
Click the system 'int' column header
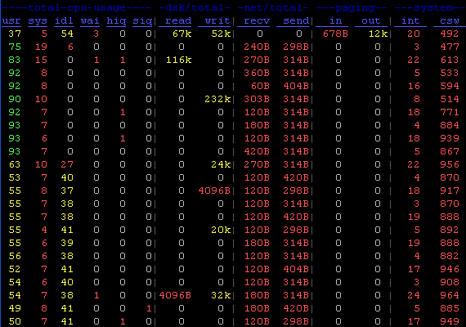(410, 20)
